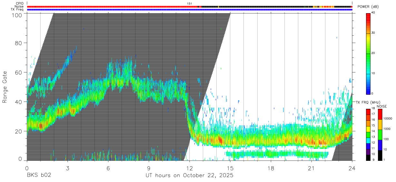Click the 21 hour tick label

tap(311, 168)
